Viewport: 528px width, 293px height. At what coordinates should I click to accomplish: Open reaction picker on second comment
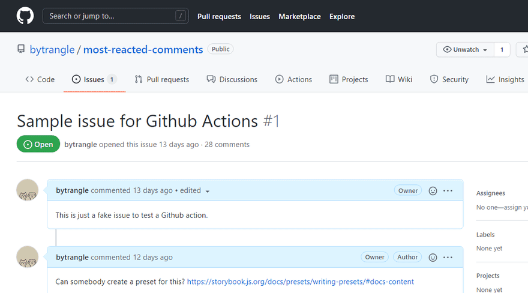coord(433,258)
